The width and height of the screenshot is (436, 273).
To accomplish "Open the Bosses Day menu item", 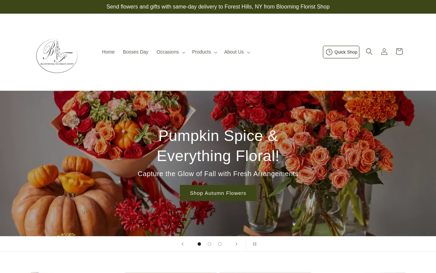I will pos(136,52).
